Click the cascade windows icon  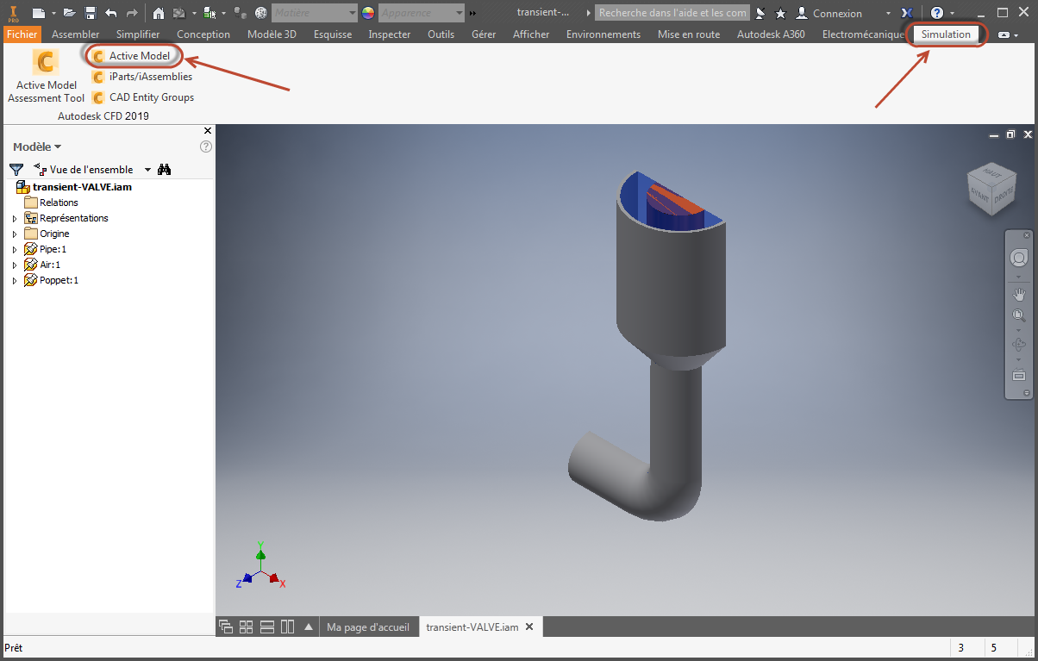coord(226,627)
